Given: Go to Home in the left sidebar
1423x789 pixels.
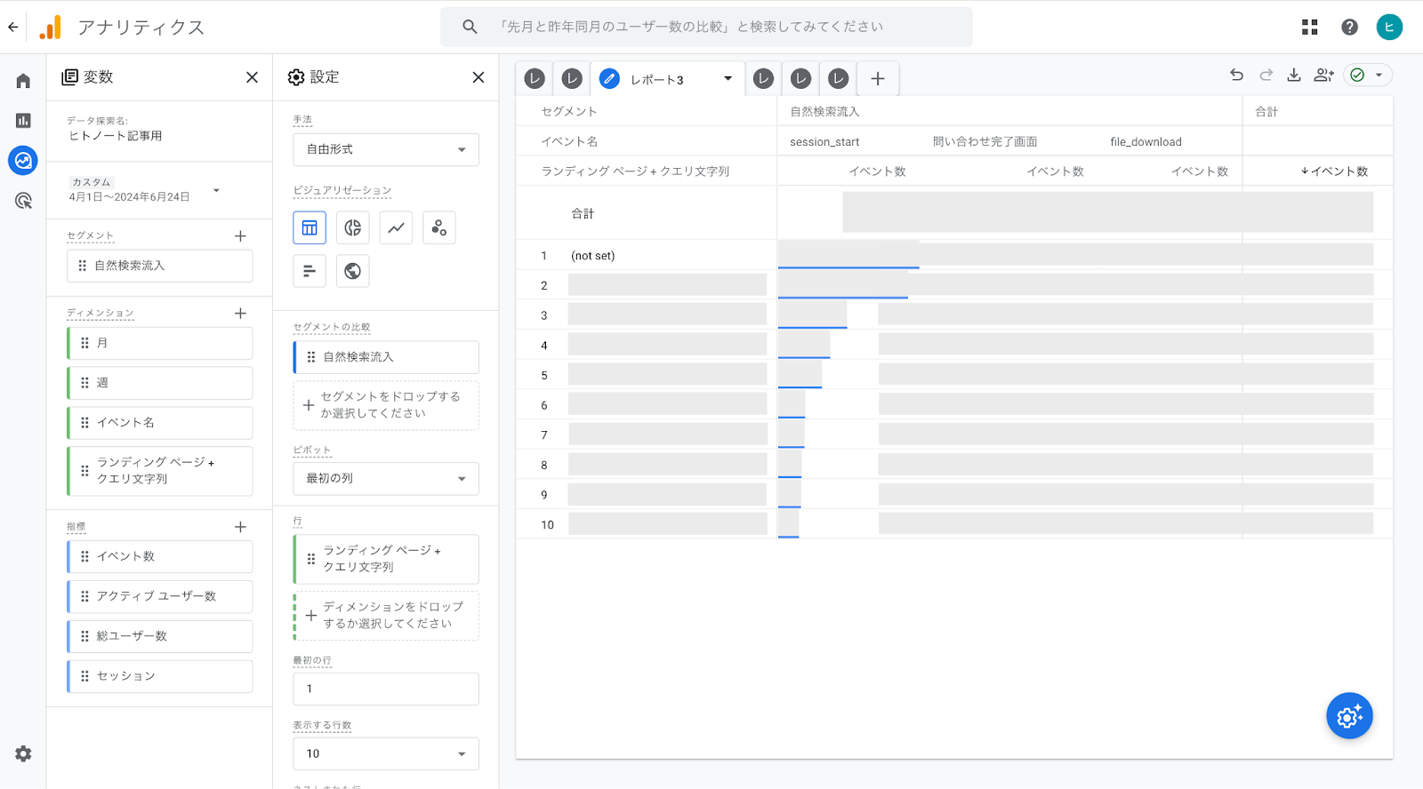Looking at the screenshot, I should pos(23,81).
